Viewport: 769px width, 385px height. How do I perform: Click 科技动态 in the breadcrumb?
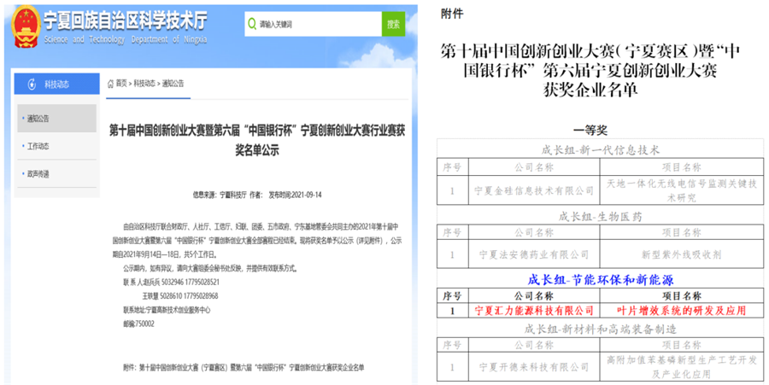[x=144, y=84]
